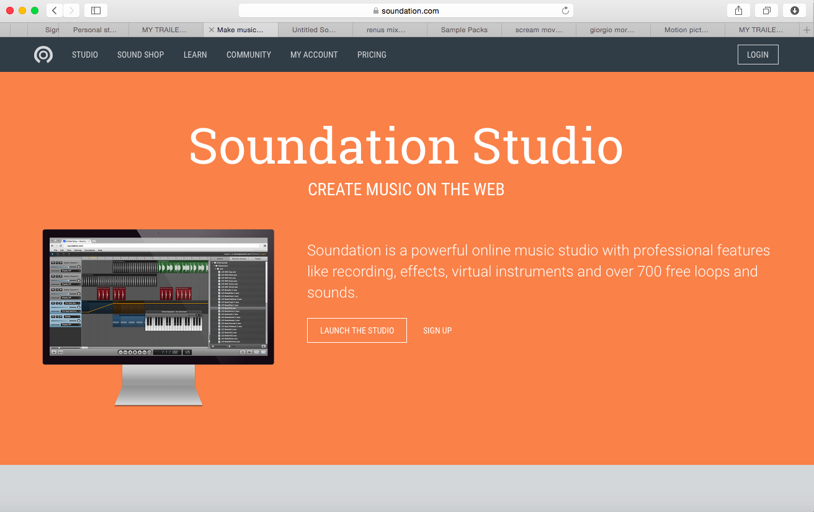Viewport: 814px width, 512px height.
Task: Select the Motion pict... tab
Action: coord(687,30)
